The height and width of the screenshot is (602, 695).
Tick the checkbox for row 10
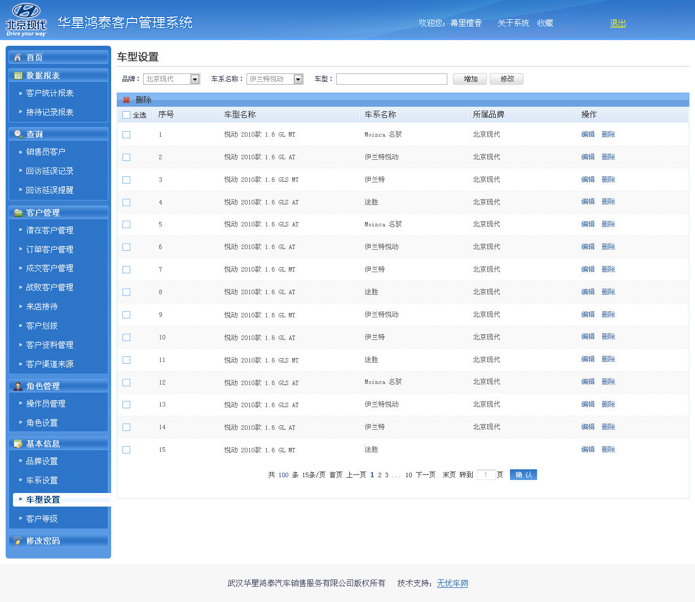click(126, 337)
